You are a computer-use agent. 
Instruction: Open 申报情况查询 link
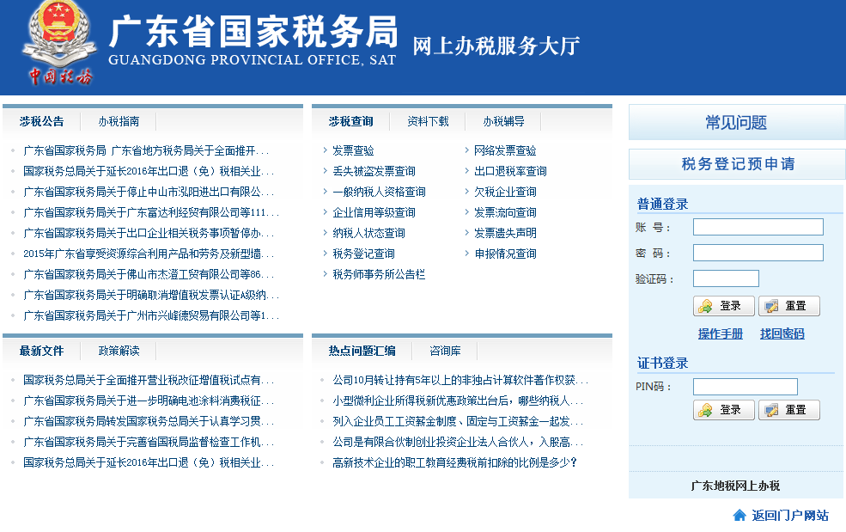tap(505, 254)
